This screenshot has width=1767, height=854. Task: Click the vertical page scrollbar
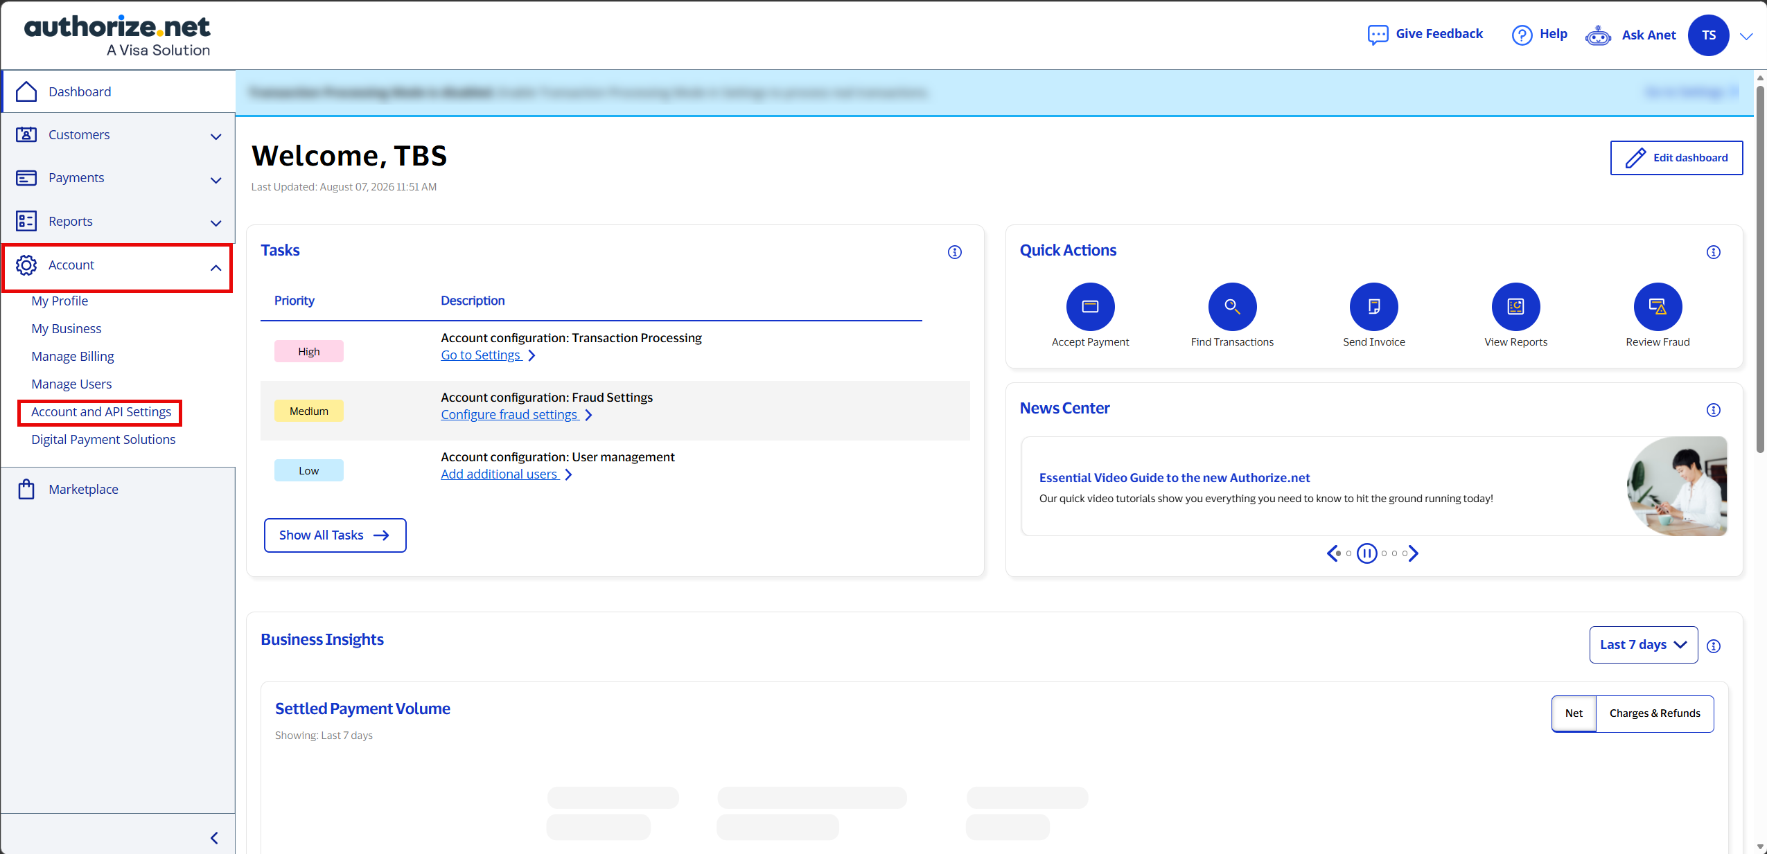(1760, 270)
